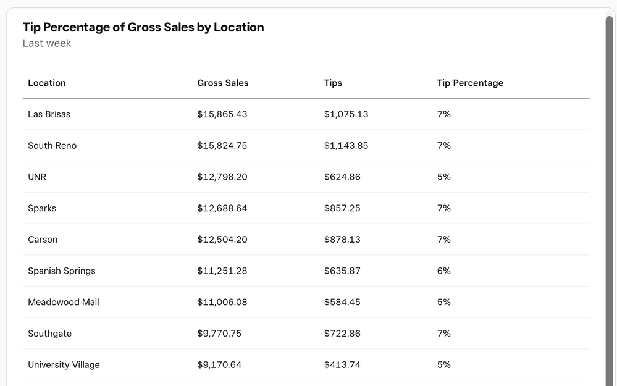Select the Meadowood Mall row label

[x=64, y=303]
